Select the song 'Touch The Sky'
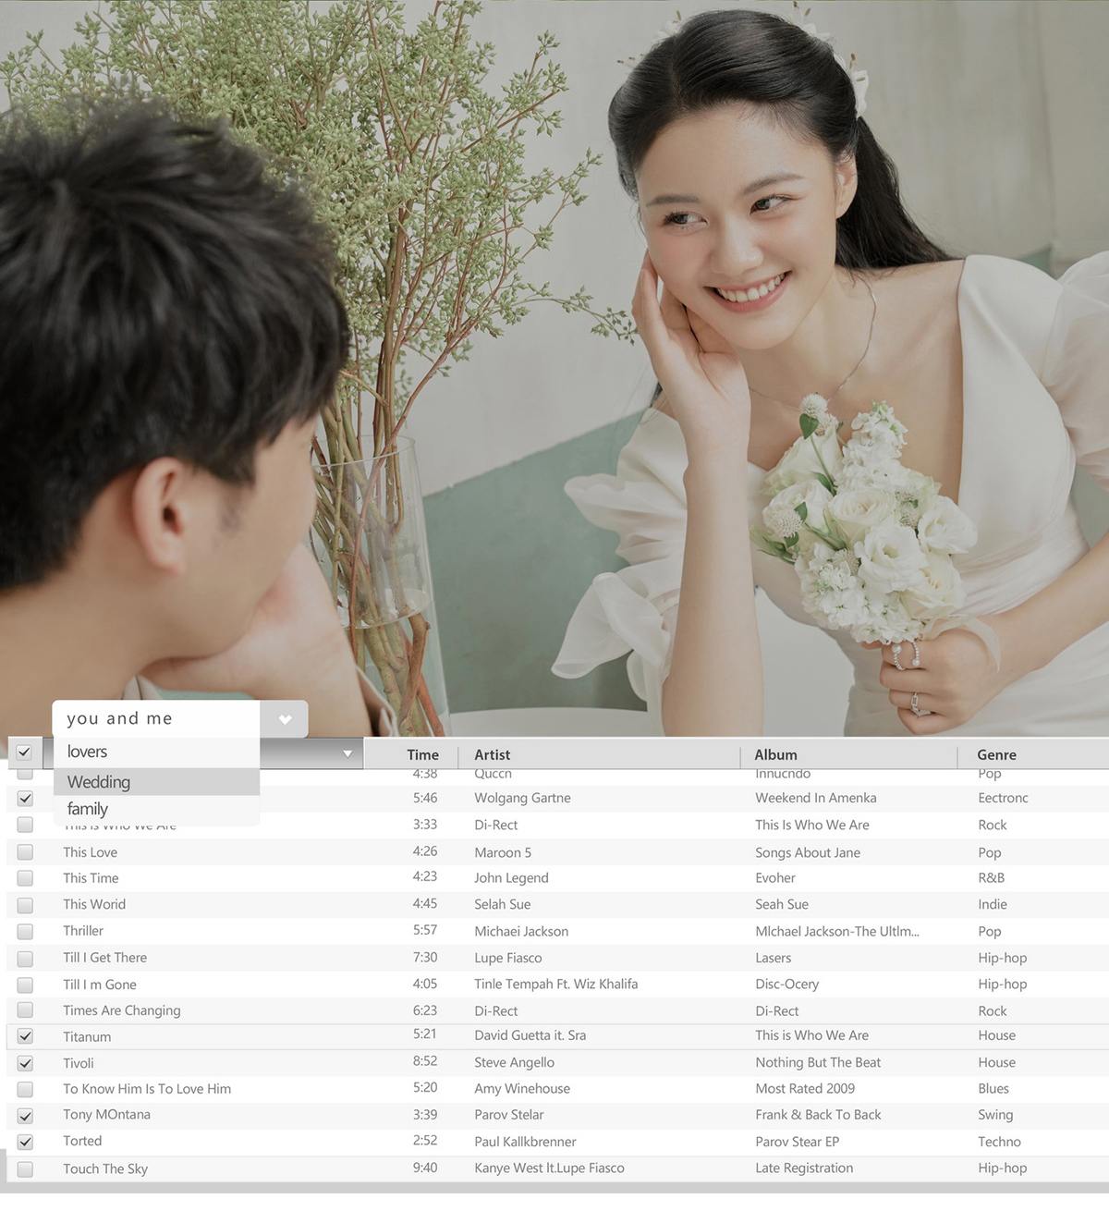Image resolution: width=1109 pixels, height=1211 pixels. tap(105, 1169)
